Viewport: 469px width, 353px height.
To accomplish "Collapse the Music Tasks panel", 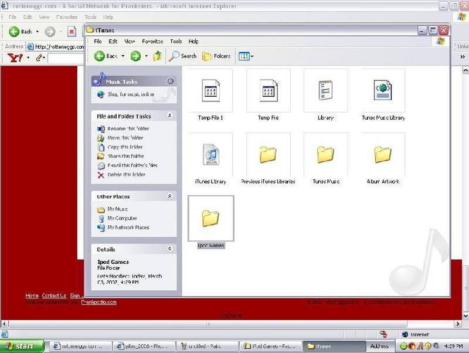I will pyautogui.click(x=170, y=81).
